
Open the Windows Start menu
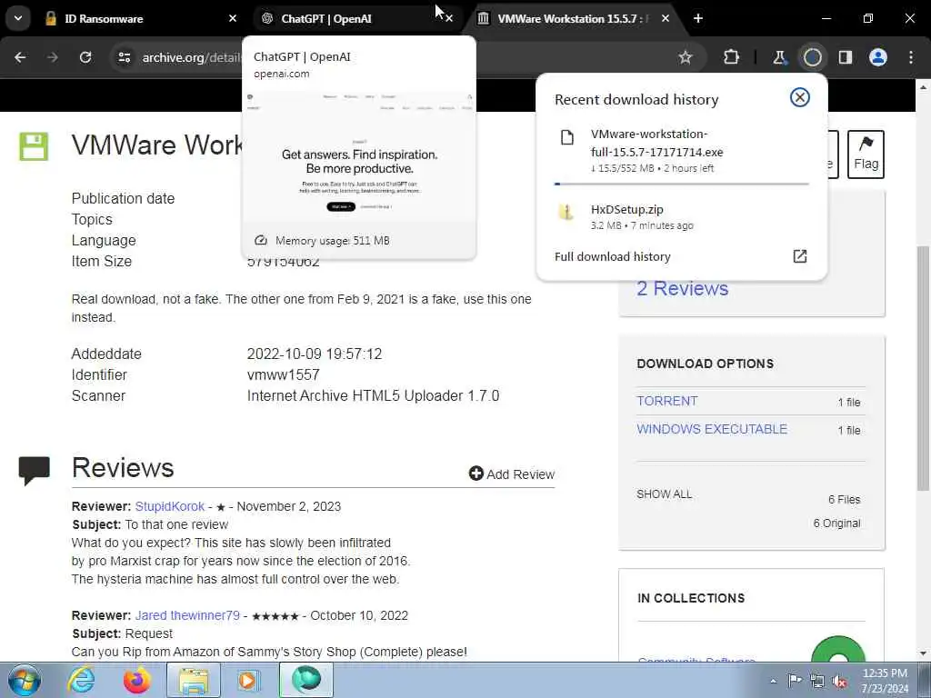pyautogui.click(x=24, y=680)
